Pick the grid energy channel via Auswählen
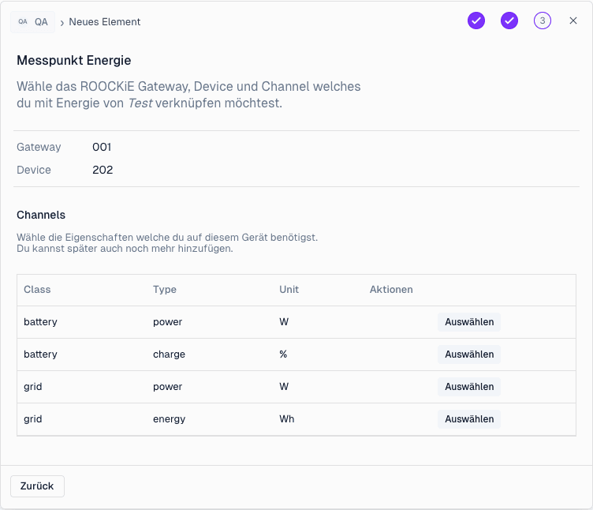Screen dimensions: 593x510 point(469,419)
